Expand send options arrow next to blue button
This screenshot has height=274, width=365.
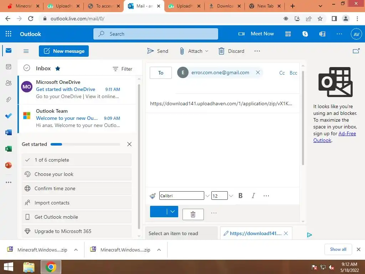173,212
